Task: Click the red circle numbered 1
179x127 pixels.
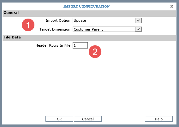Action: tap(28, 25)
